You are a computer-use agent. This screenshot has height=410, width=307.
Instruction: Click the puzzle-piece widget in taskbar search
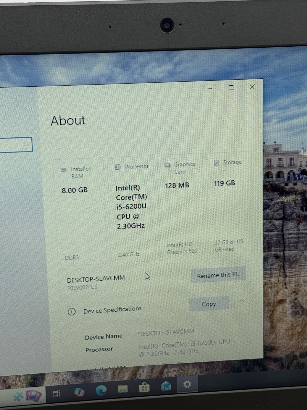18,397
